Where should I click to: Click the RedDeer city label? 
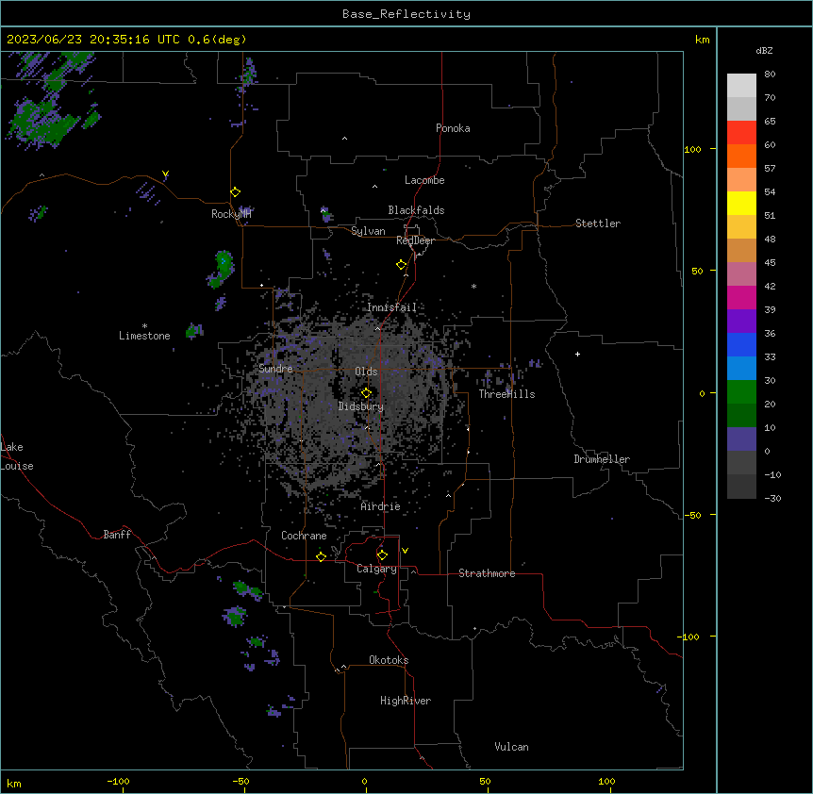(416, 240)
